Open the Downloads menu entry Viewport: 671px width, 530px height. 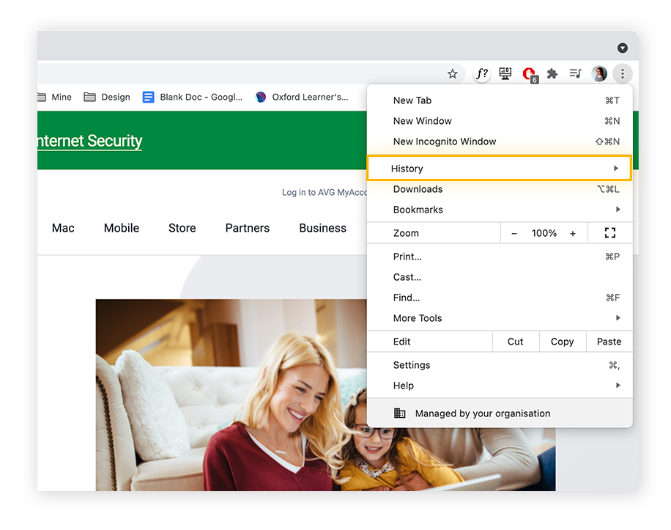coord(500,189)
